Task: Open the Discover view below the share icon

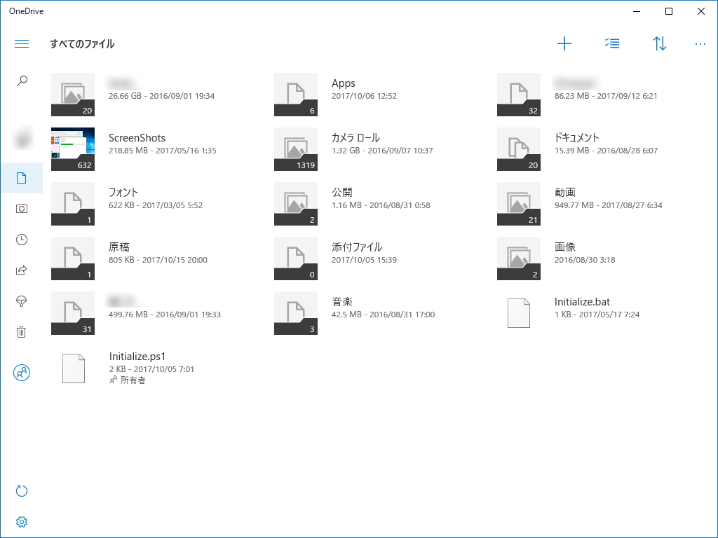Action: point(22,301)
